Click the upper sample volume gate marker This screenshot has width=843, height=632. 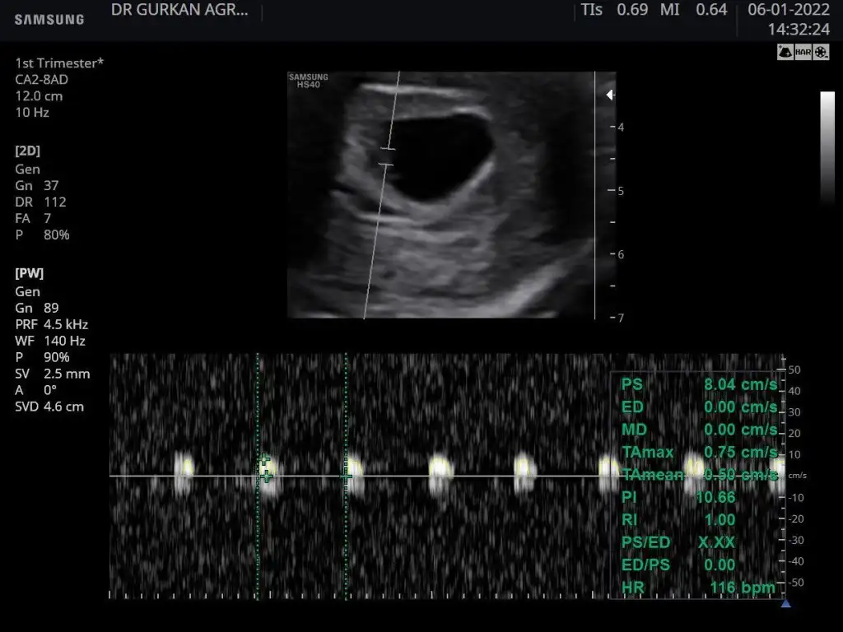tap(388, 148)
